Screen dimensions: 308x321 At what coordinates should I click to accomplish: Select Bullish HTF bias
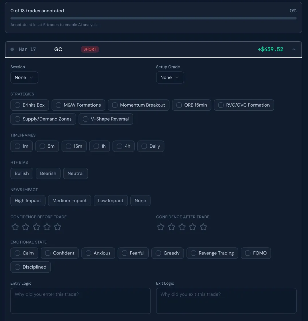pyautogui.click(x=21, y=173)
